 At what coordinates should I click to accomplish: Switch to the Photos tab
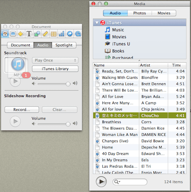pos(139,13)
